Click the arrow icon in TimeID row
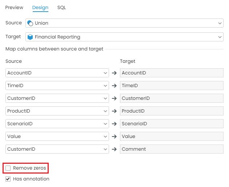 point(114,85)
